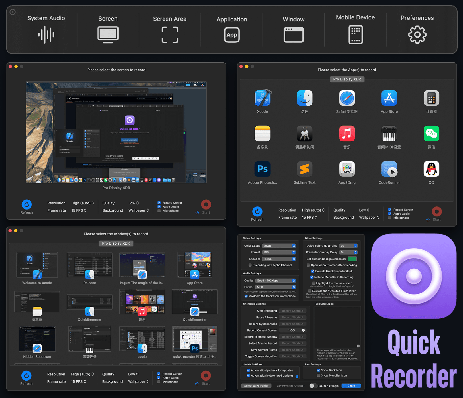Refresh the screen selection window
463x398 pixels.
pyautogui.click(x=27, y=204)
